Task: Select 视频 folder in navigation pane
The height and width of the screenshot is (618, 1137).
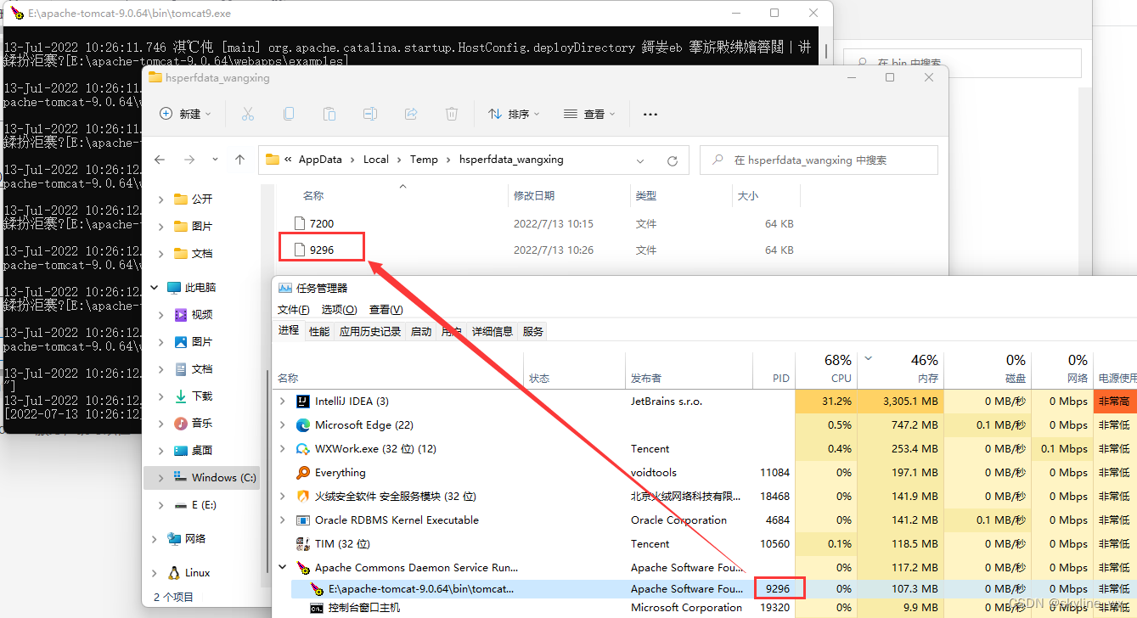Action: click(202, 315)
